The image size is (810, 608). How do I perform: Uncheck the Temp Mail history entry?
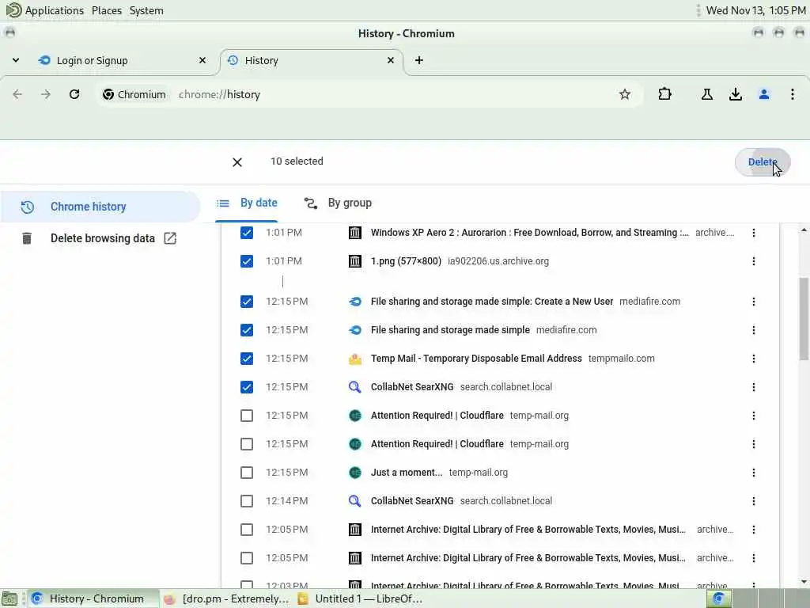pyautogui.click(x=247, y=359)
